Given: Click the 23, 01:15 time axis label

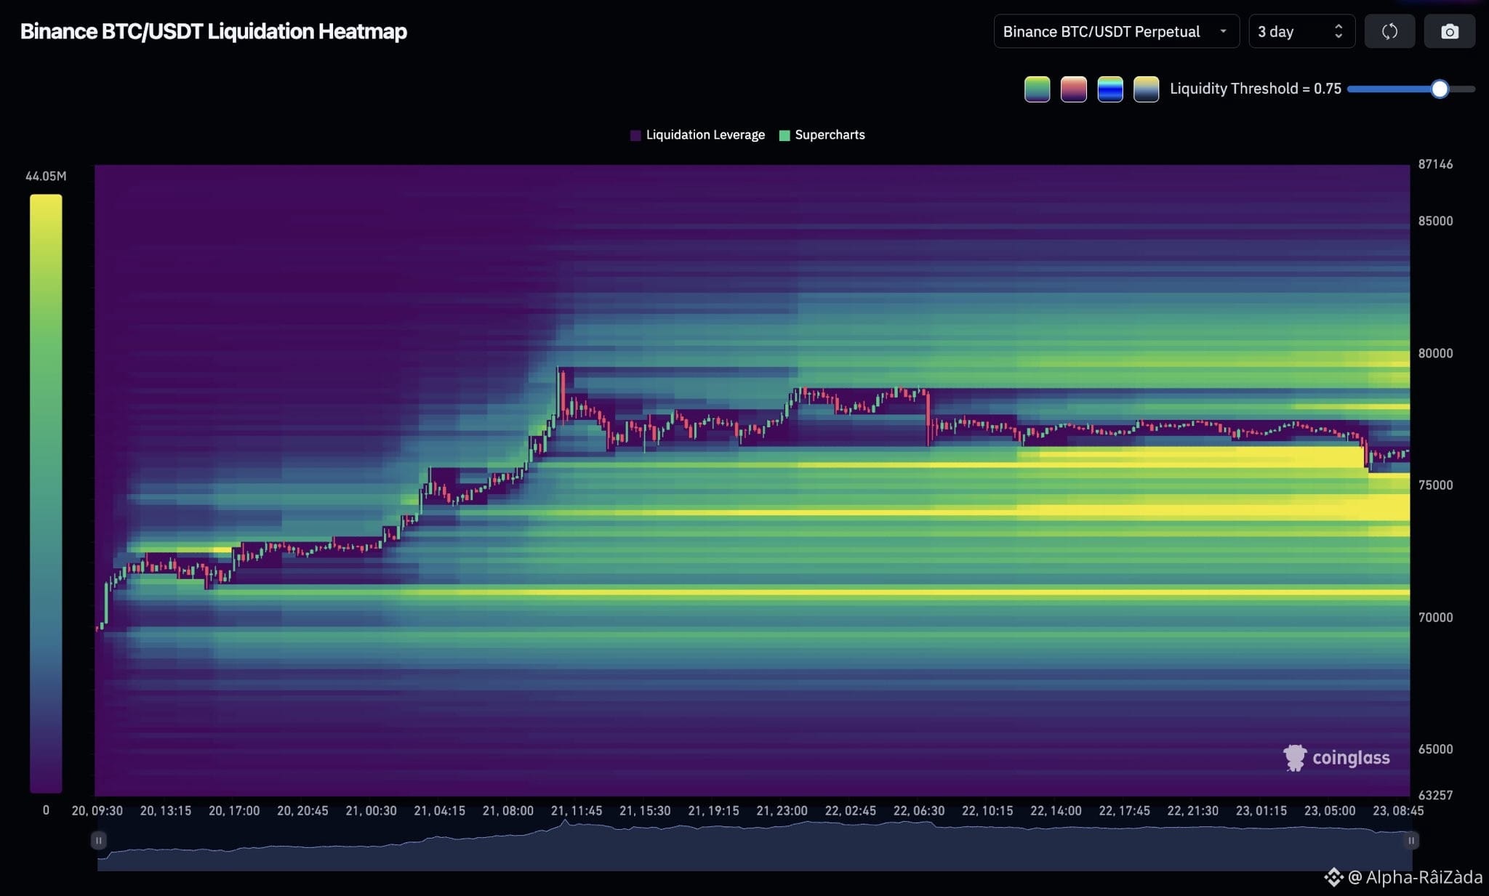Looking at the screenshot, I should tap(1261, 810).
